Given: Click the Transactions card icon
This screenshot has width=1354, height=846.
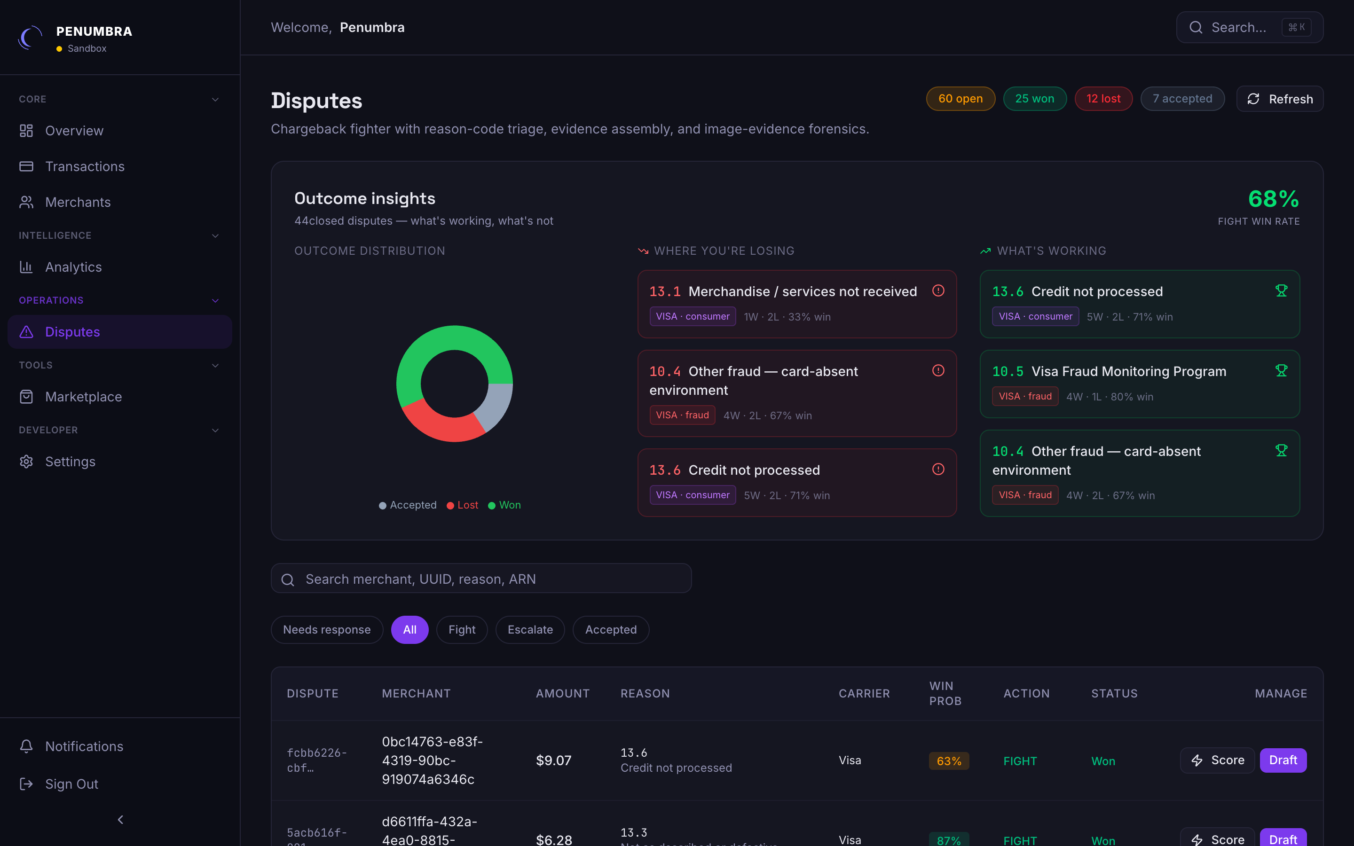Looking at the screenshot, I should coord(26,166).
